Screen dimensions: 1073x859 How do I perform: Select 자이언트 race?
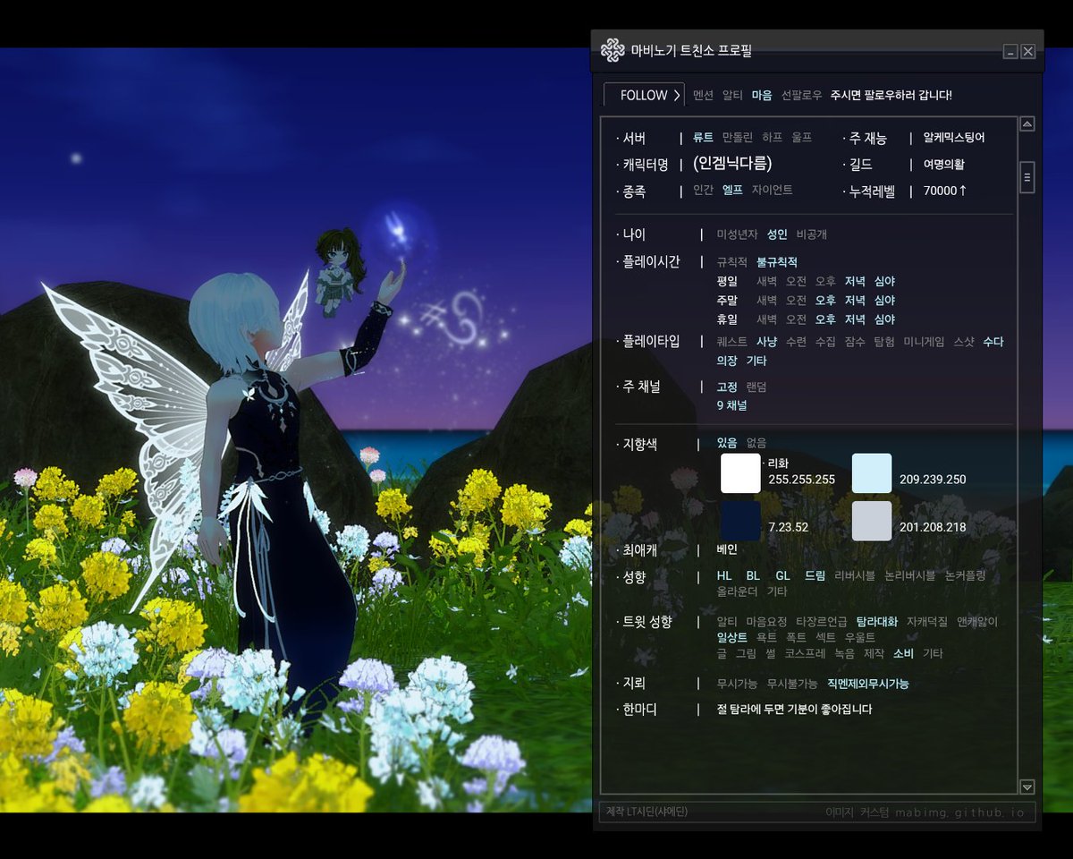[772, 191]
